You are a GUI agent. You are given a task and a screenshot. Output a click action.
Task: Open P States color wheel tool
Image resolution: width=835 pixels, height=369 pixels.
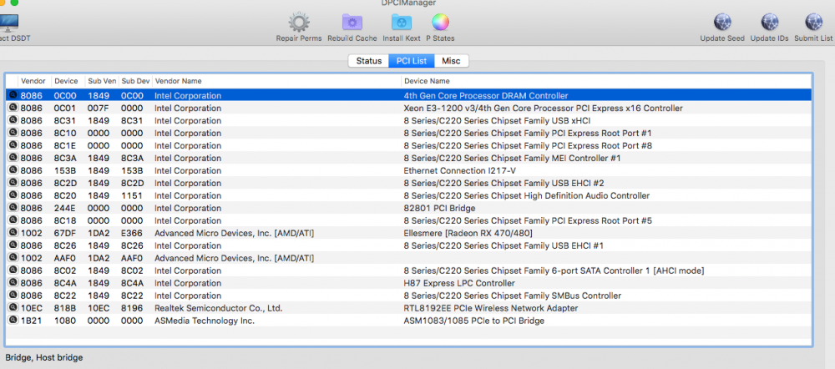pyautogui.click(x=440, y=23)
